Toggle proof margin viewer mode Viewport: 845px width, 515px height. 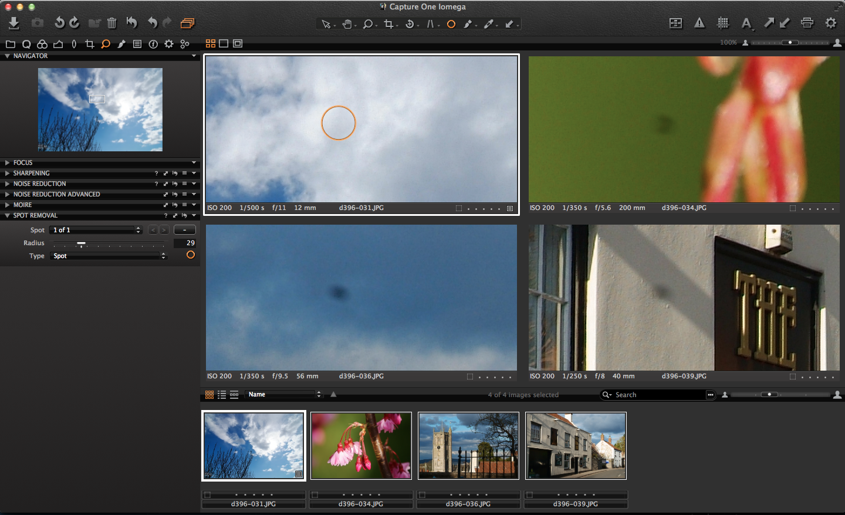[236, 43]
